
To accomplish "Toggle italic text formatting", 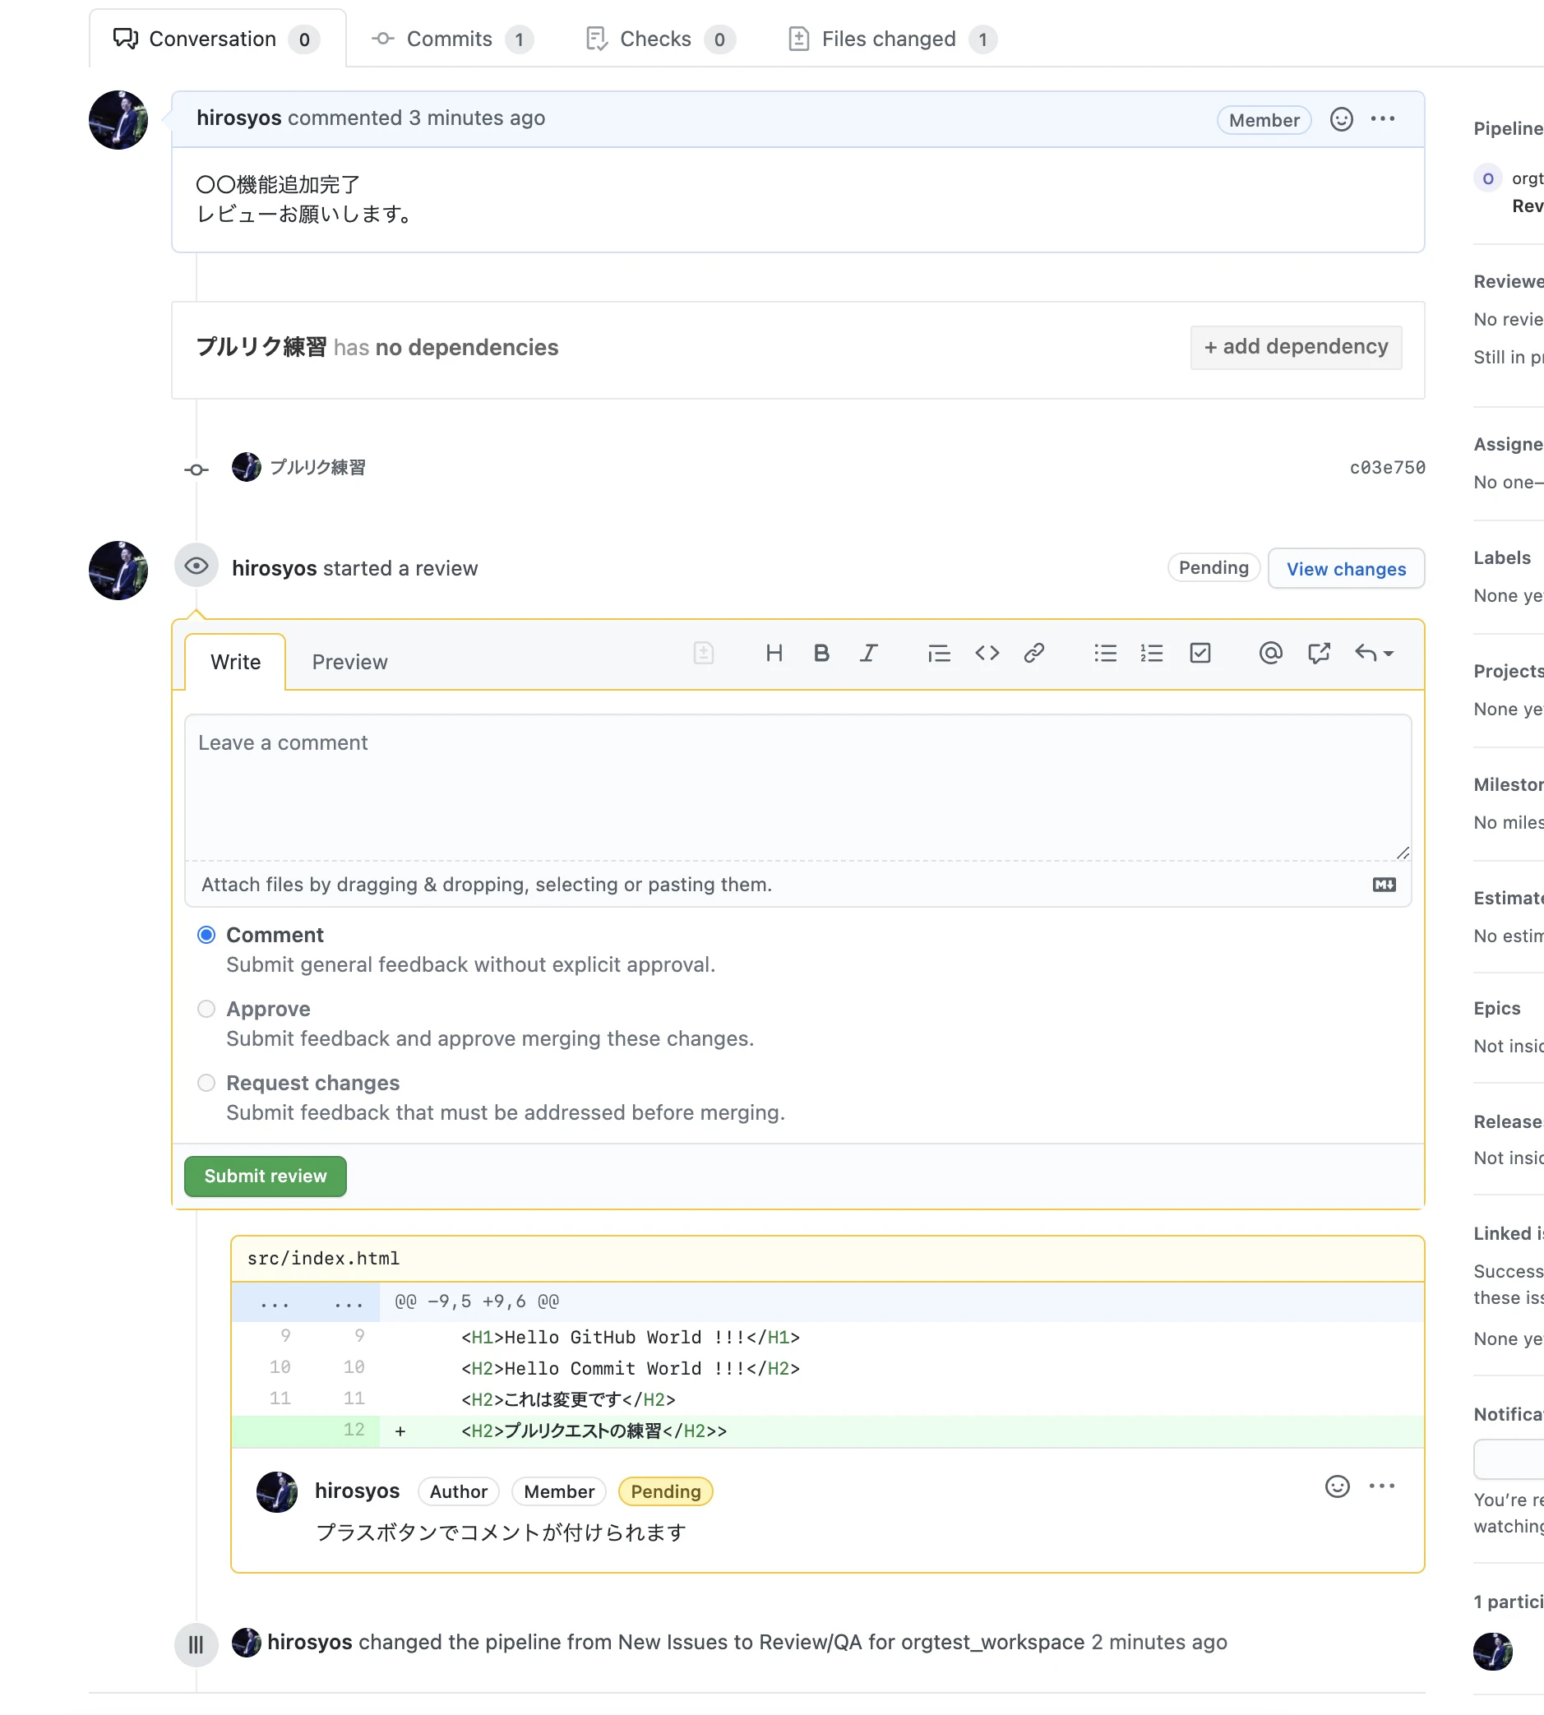I will click(869, 653).
